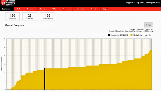Open the Students menu item
This screenshot has width=161, height=91.
click(x=30, y=9)
